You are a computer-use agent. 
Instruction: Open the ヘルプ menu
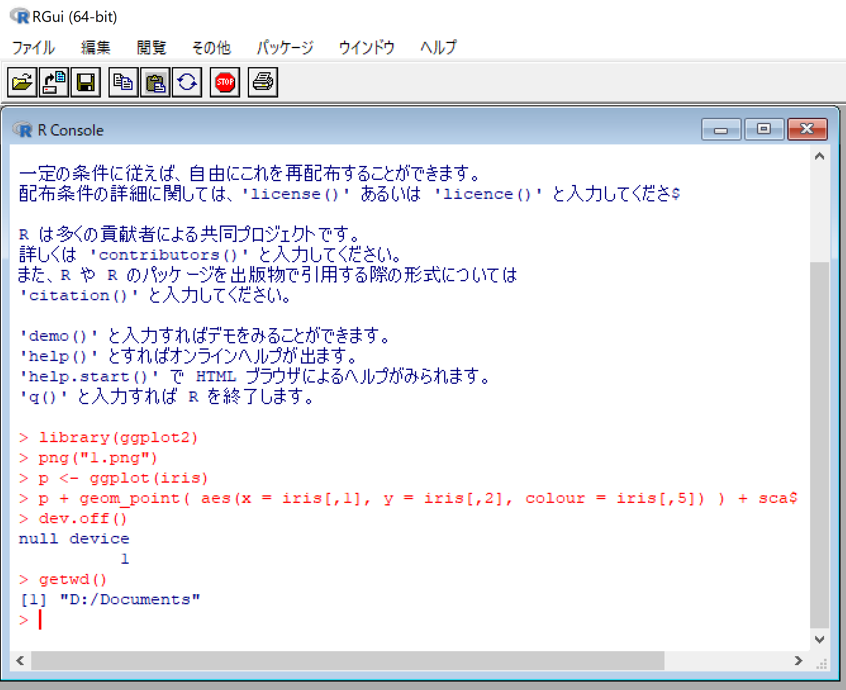[x=438, y=47]
